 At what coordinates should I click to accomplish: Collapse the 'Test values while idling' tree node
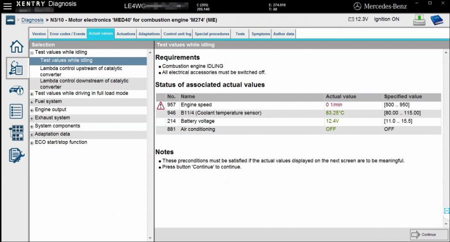[32, 53]
